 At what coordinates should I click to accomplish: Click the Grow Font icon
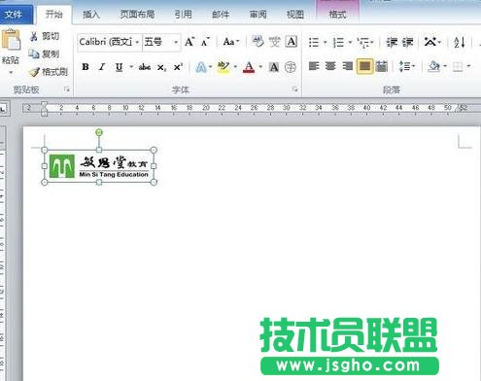[189, 42]
